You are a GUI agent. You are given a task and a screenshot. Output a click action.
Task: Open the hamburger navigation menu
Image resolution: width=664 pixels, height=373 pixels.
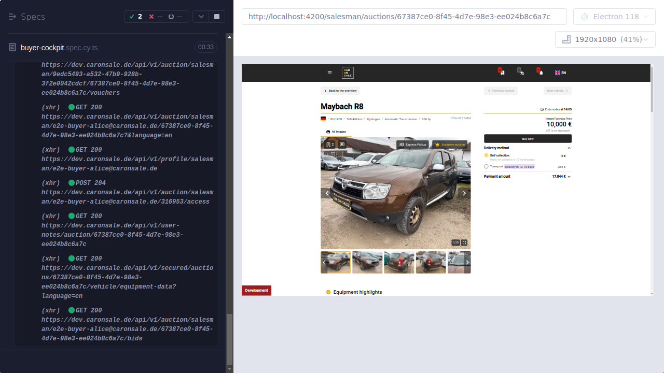tap(330, 73)
